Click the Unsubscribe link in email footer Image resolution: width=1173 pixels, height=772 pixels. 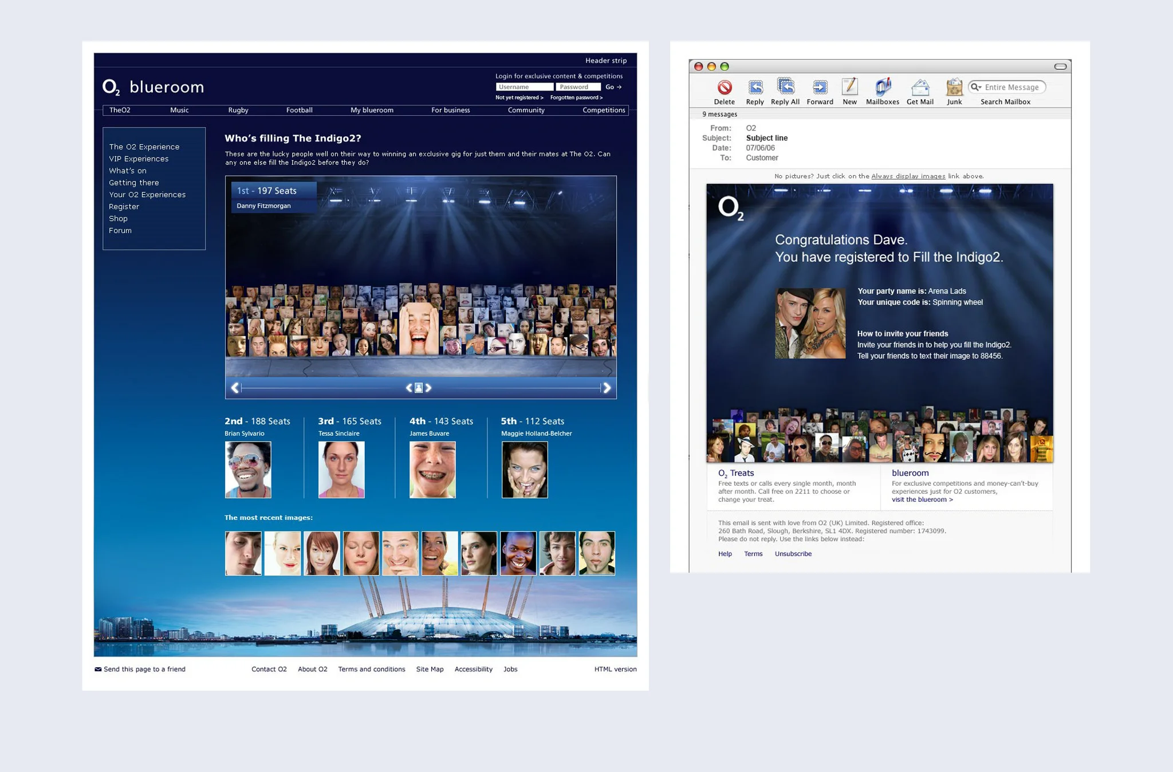[793, 554]
